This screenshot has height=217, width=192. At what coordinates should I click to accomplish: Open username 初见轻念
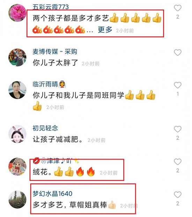coord(45,128)
